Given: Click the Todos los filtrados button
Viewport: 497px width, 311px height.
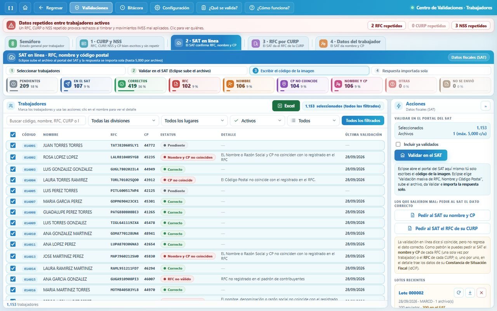Looking at the screenshot, I should [x=363, y=121].
